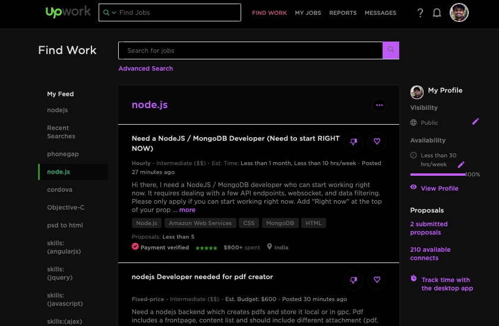Viewport: 499px width, 326px height.
Task: Open the Find Work menu item
Action: point(269,13)
